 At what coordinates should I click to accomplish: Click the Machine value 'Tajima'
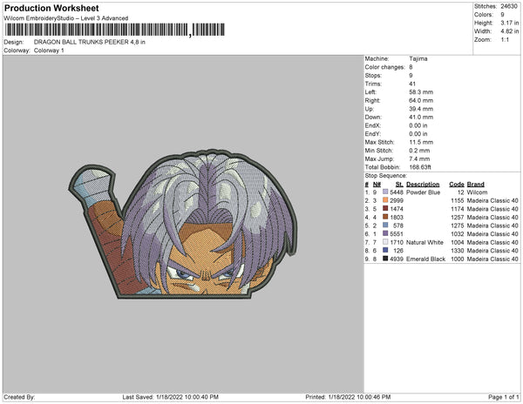click(x=418, y=58)
